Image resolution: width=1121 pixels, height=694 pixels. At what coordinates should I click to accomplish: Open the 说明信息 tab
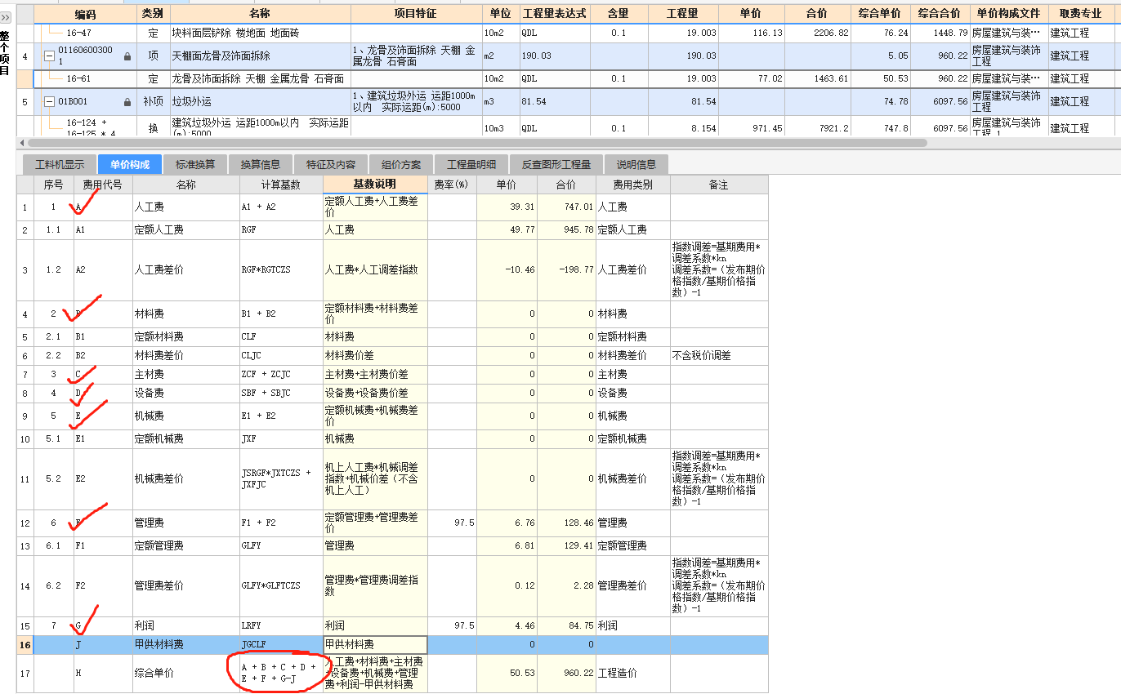(636, 164)
